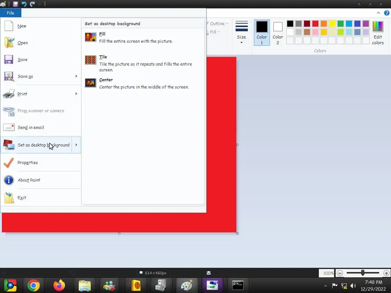
Task: Click the Send in email envelope icon
Action: pyautogui.click(x=9, y=127)
